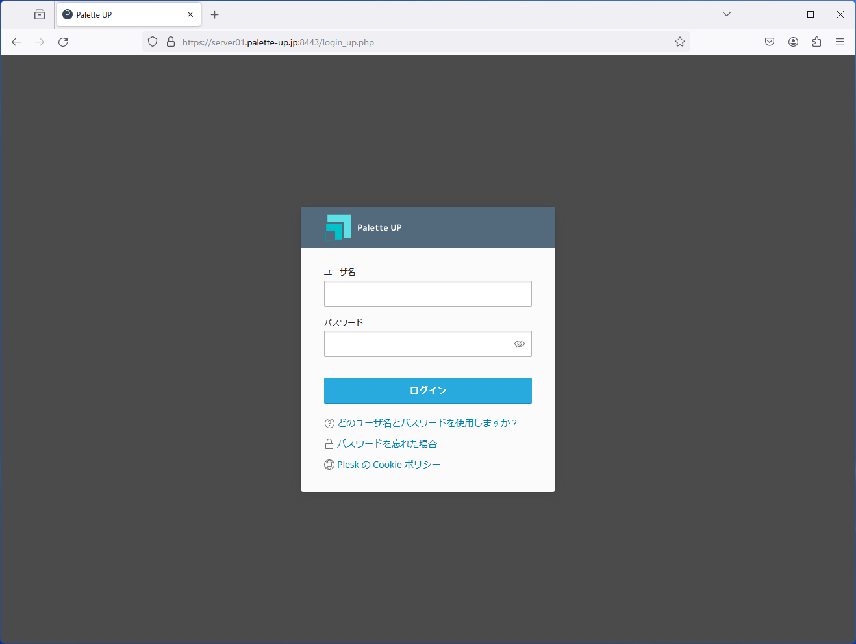856x644 pixels.
Task: Click the ログイン button
Action: (428, 391)
